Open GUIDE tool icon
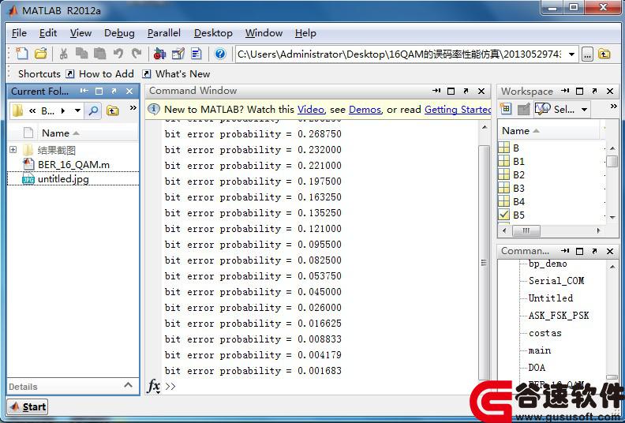The width and height of the screenshot is (625, 423). [178, 54]
